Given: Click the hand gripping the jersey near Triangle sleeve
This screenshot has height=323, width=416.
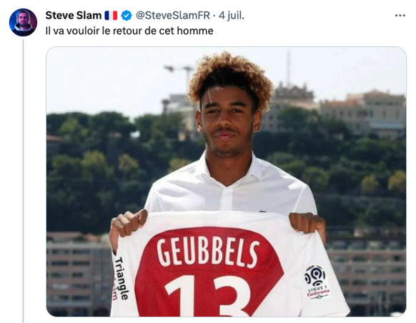Looking at the screenshot, I should (x=128, y=224).
